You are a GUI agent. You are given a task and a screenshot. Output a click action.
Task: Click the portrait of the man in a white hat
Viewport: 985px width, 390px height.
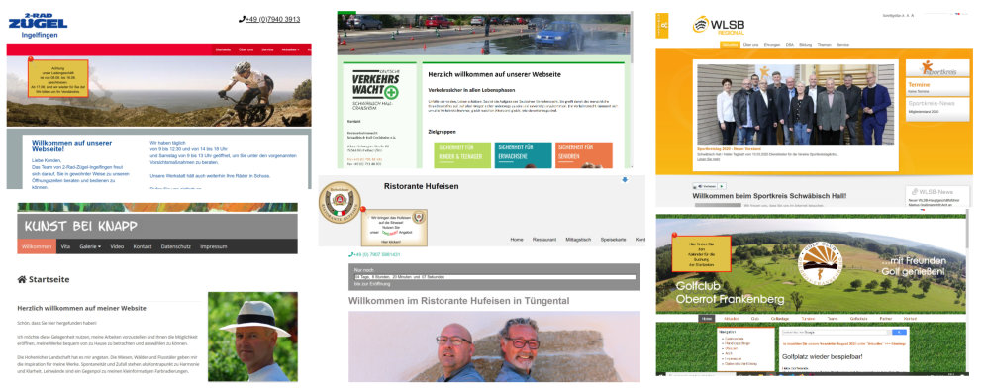point(252,337)
